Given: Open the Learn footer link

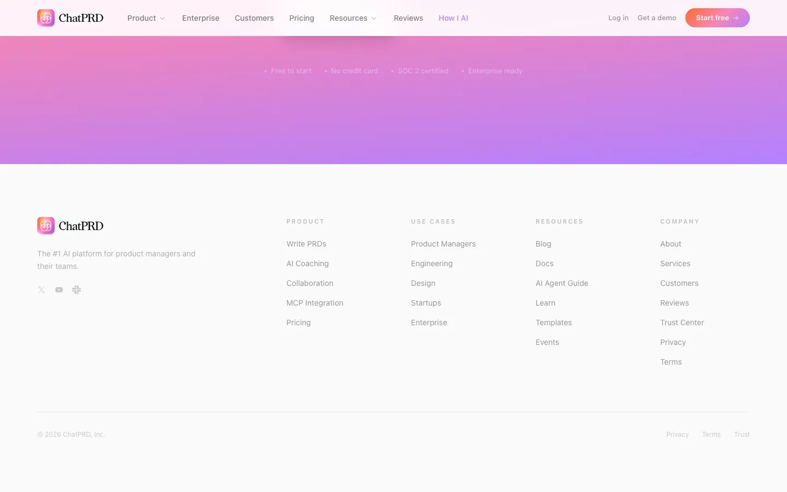Looking at the screenshot, I should [545, 303].
